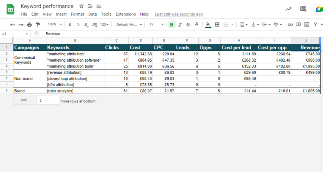This screenshot has width=323, height=172.
Task: Open the zoom level dropdown
Action: (x=55, y=24)
